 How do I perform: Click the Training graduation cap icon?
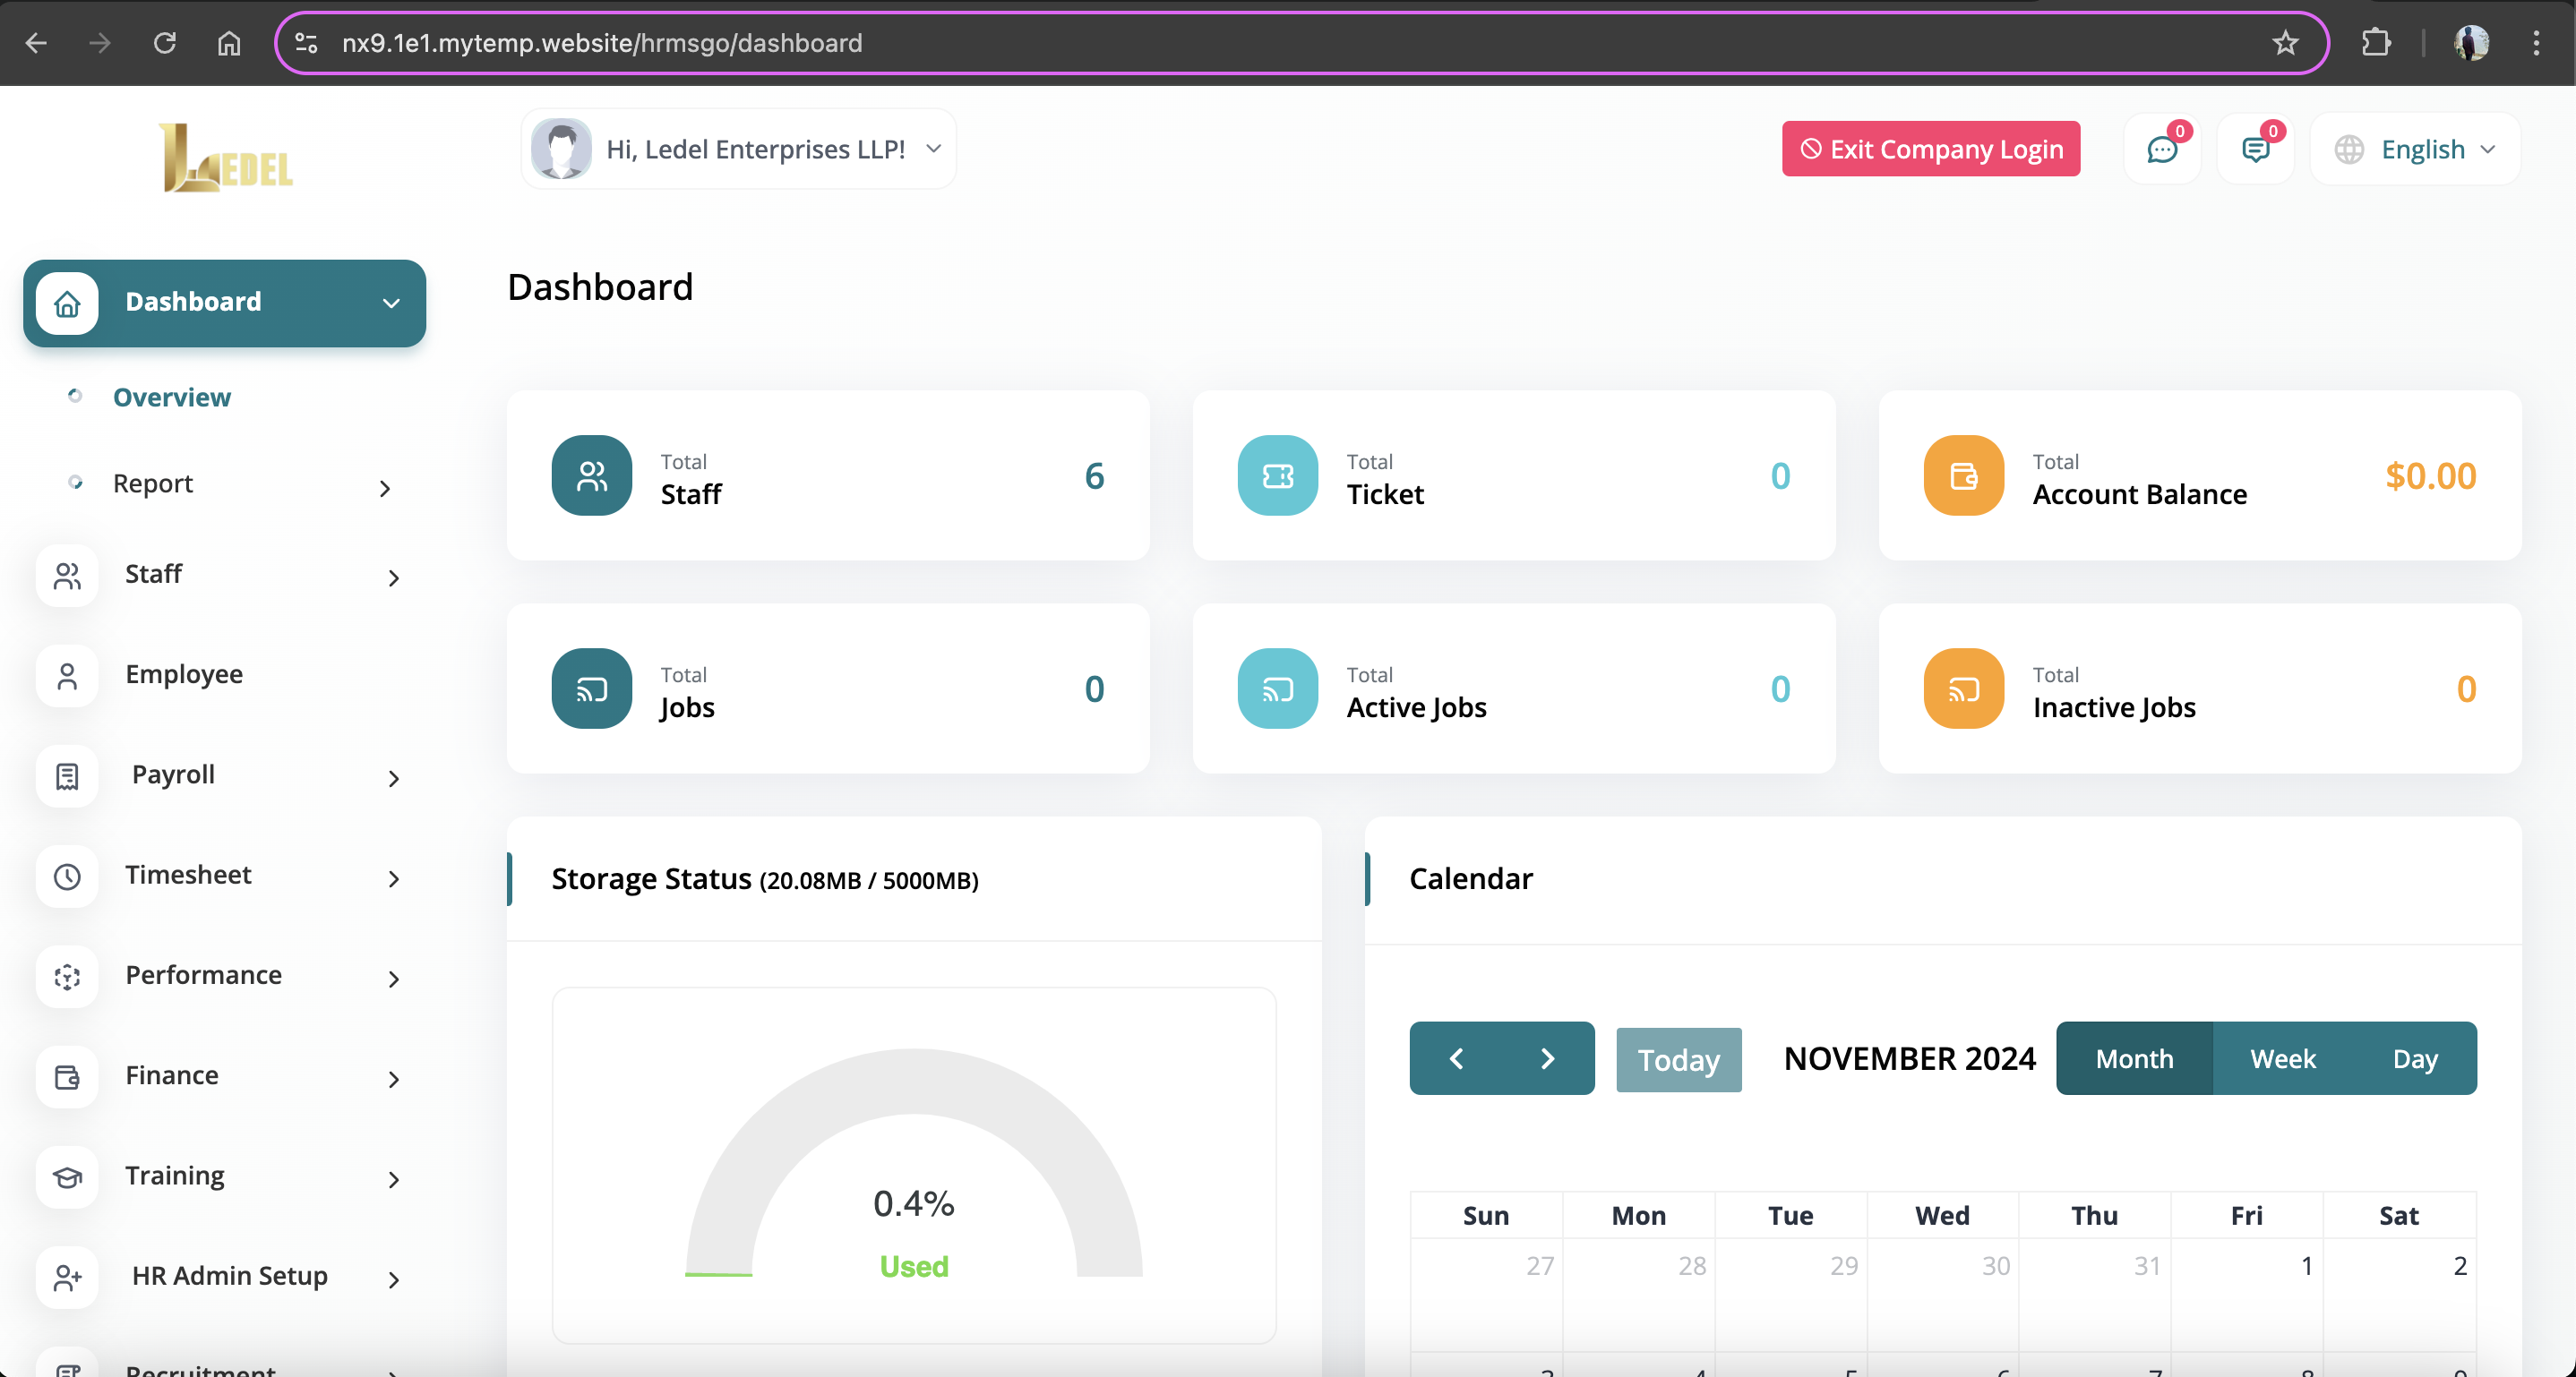pyautogui.click(x=67, y=1177)
